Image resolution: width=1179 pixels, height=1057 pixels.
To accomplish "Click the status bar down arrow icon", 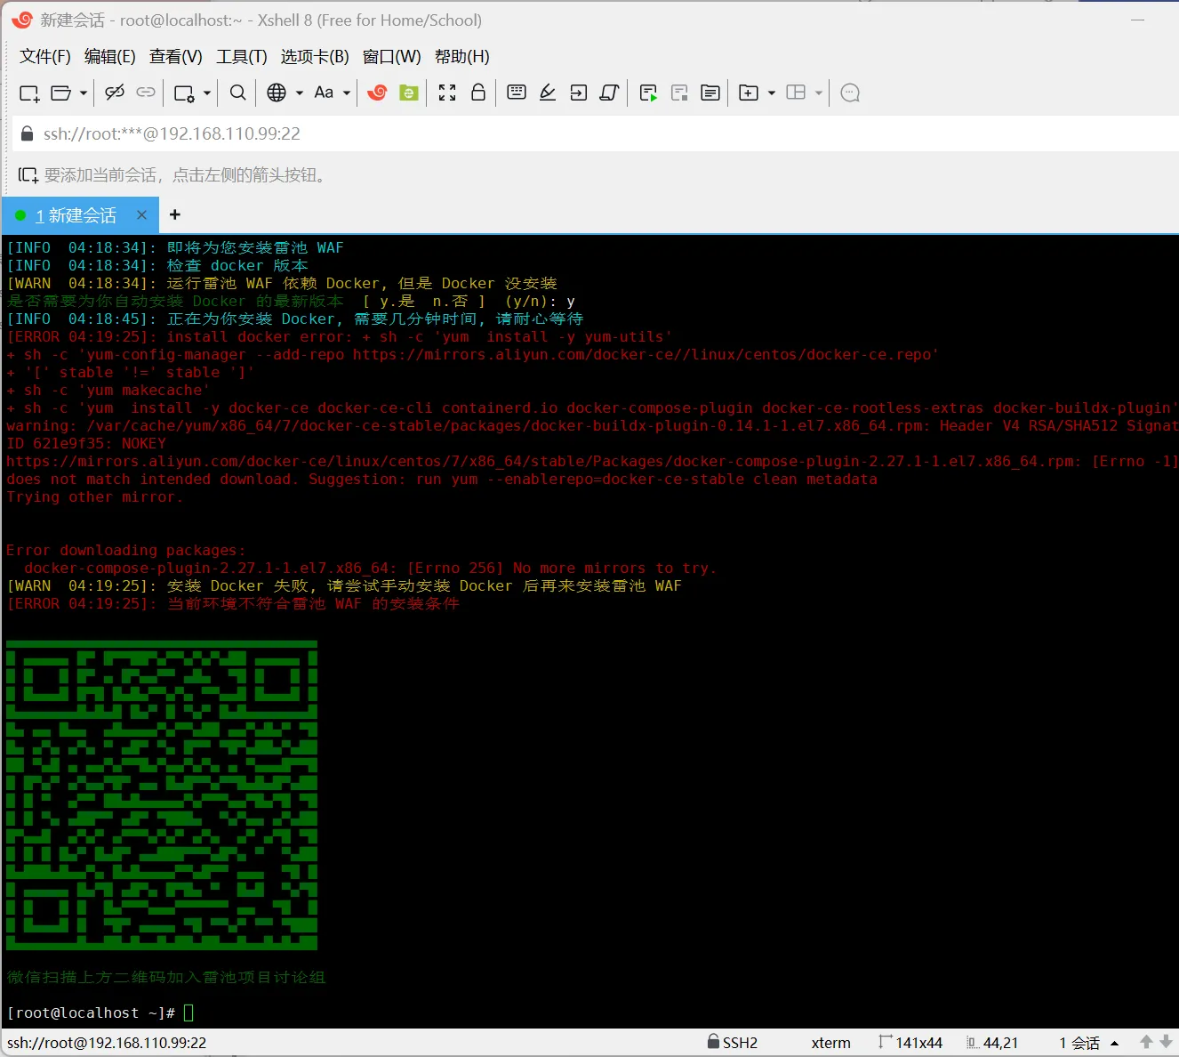I will click(x=1167, y=1042).
